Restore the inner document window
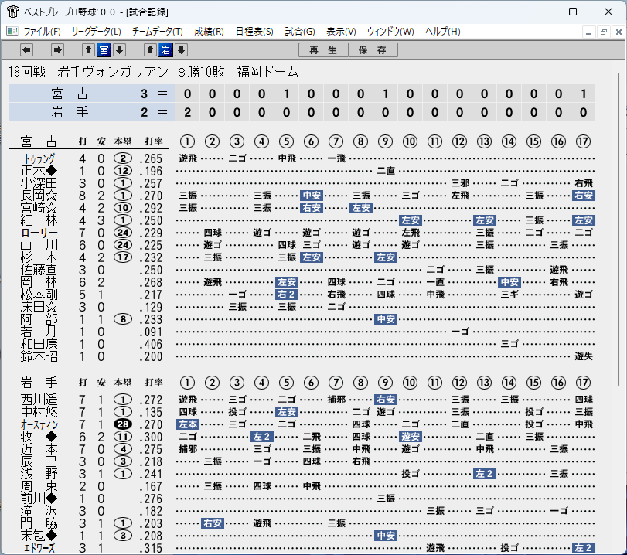The image size is (627, 555). [603, 32]
